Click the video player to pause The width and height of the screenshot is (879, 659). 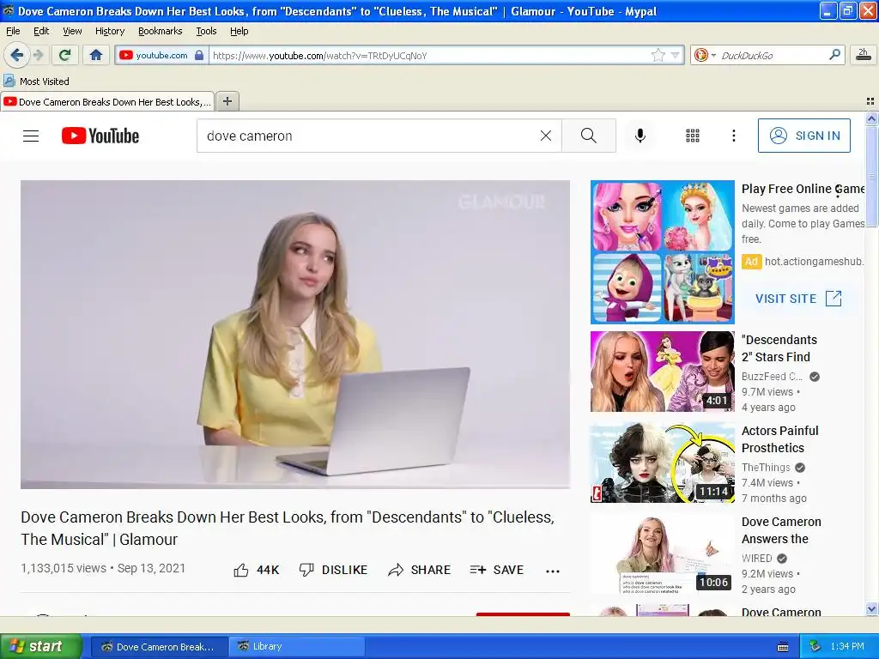click(x=295, y=335)
